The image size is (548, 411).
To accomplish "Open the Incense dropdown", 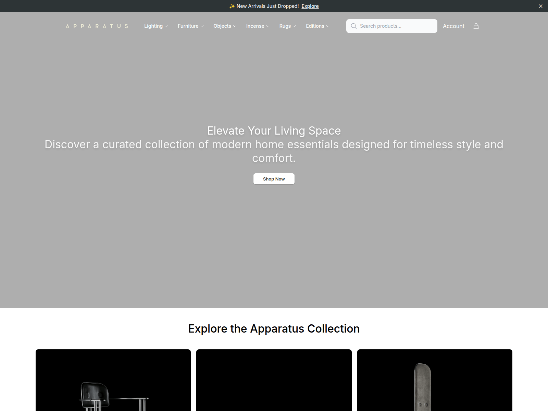I will coord(258,26).
